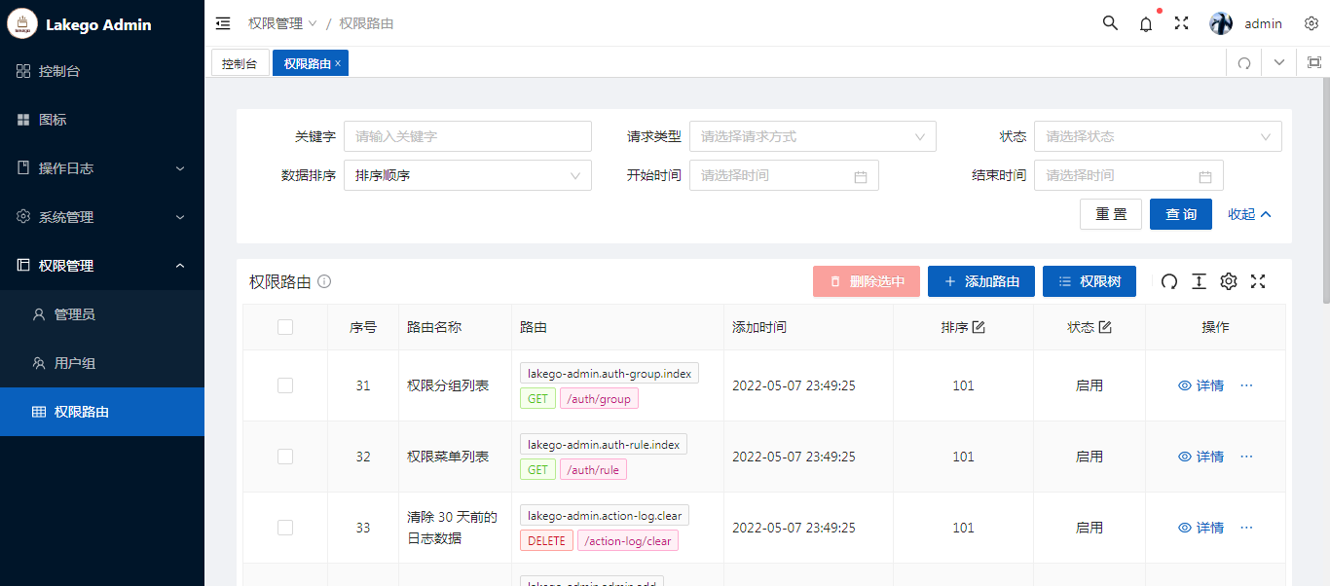Open the more actions ellipsis for row 31
Viewport: 1330px width, 586px height.
pos(1246,385)
